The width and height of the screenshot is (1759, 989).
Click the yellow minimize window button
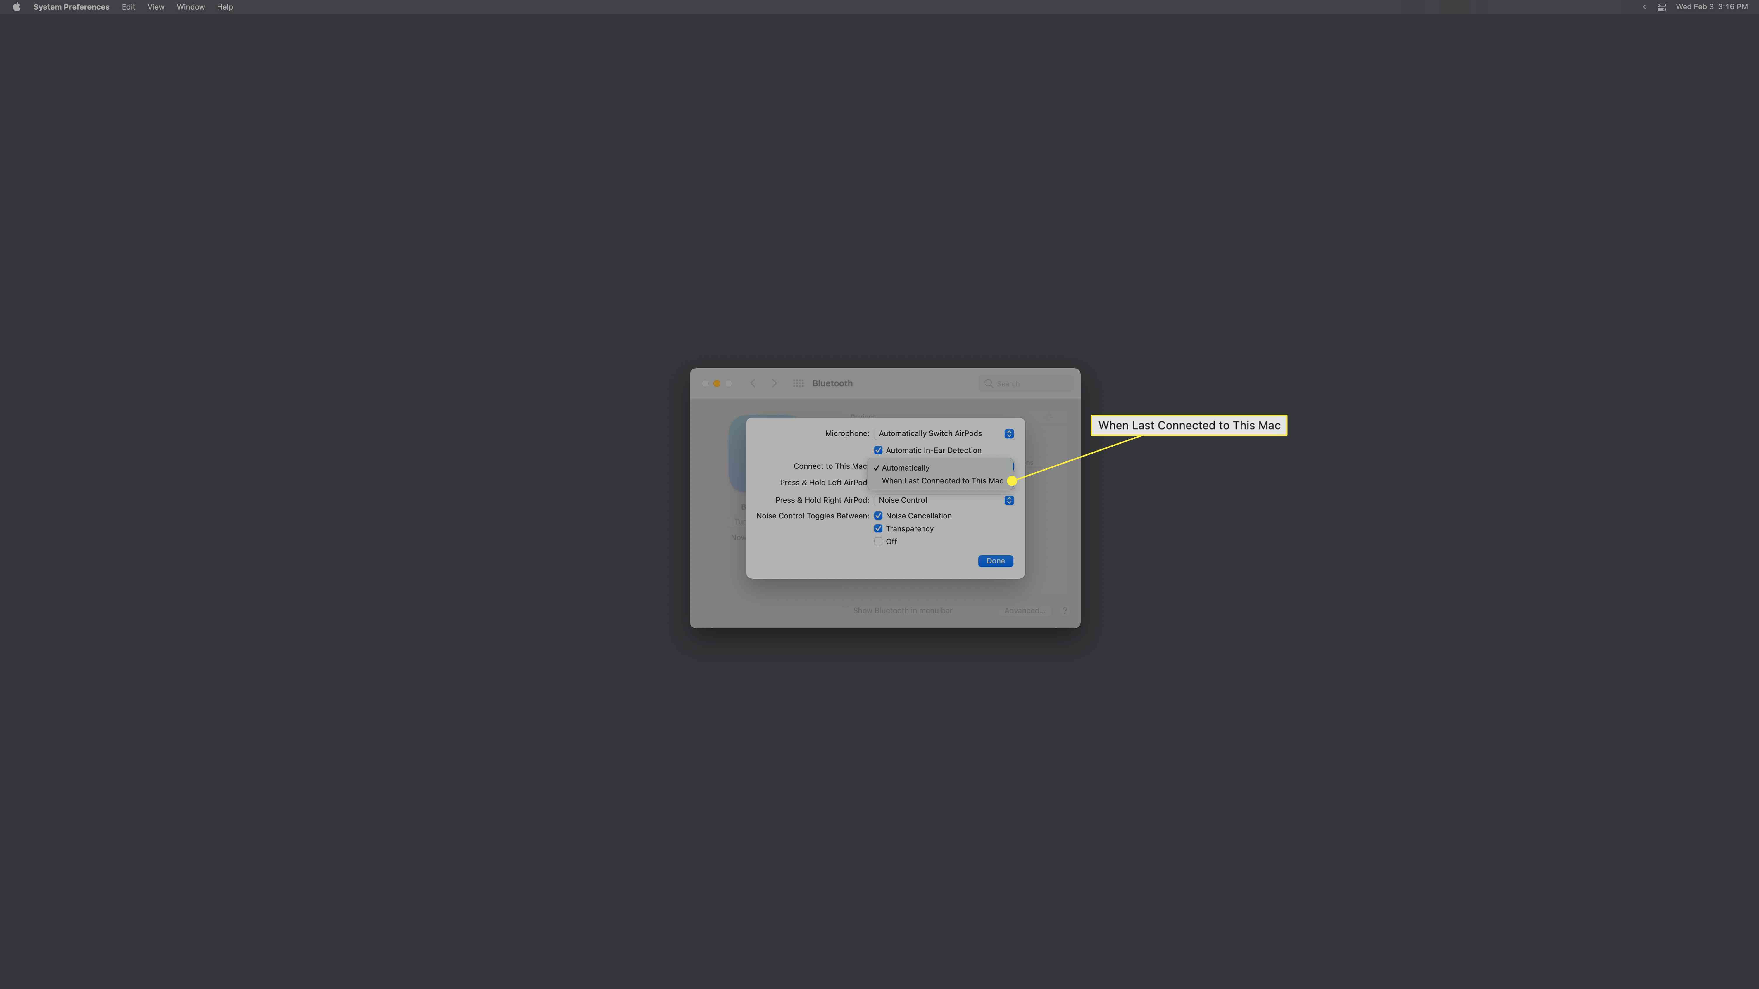point(715,383)
